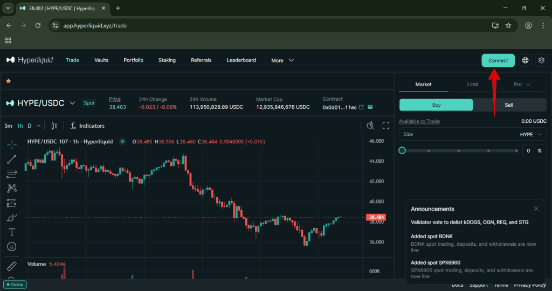The image size is (552, 291).
Task: Open the settings gear icon
Action: [x=542, y=60]
